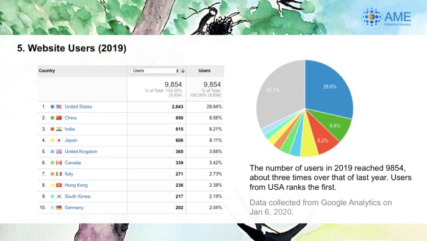This screenshot has height=241, width=427.
Task: Open the Italy country link
Action: [69, 174]
